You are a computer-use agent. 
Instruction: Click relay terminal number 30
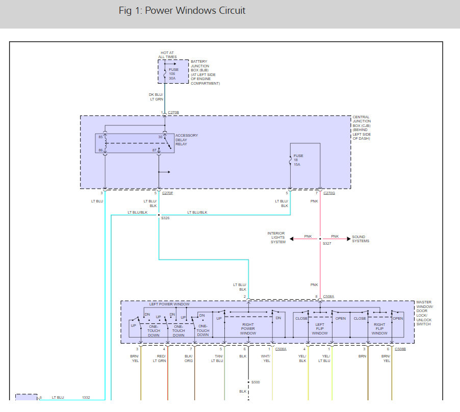(160, 137)
